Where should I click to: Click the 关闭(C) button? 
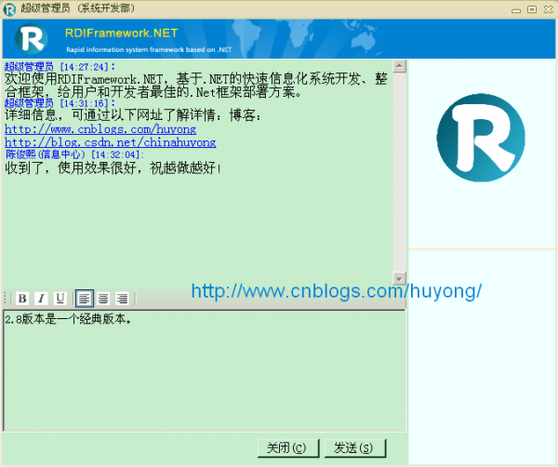pos(288,447)
